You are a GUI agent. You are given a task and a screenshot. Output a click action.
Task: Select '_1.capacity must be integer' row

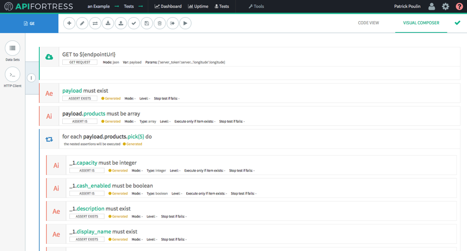(x=251, y=165)
